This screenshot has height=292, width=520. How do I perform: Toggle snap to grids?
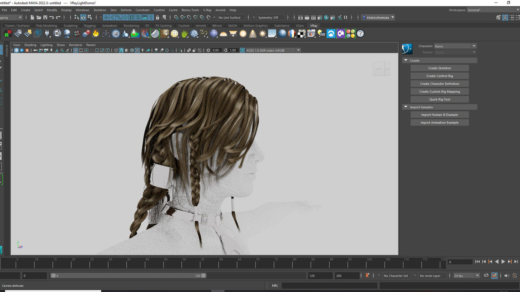click(x=176, y=18)
